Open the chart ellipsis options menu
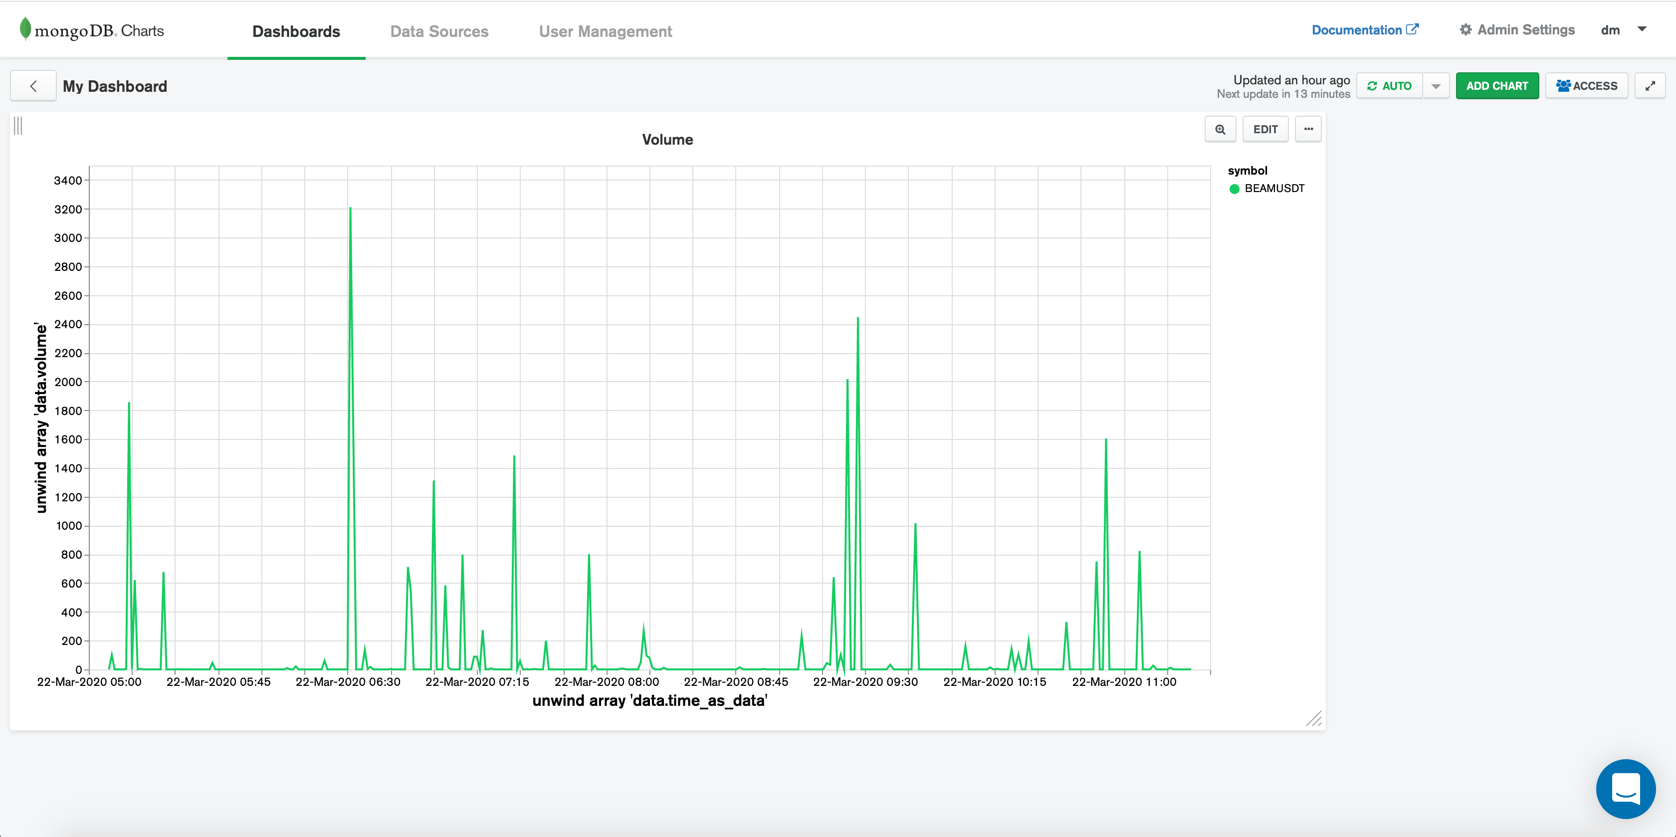1676x837 pixels. (x=1308, y=129)
